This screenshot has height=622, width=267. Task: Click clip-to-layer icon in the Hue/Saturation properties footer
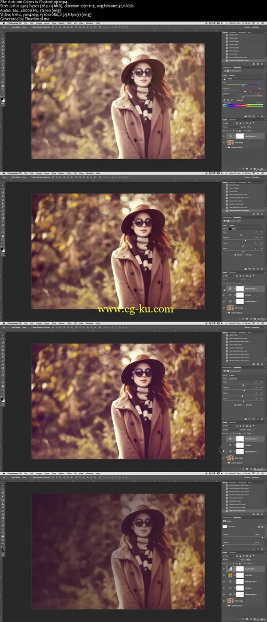click(x=245, y=116)
